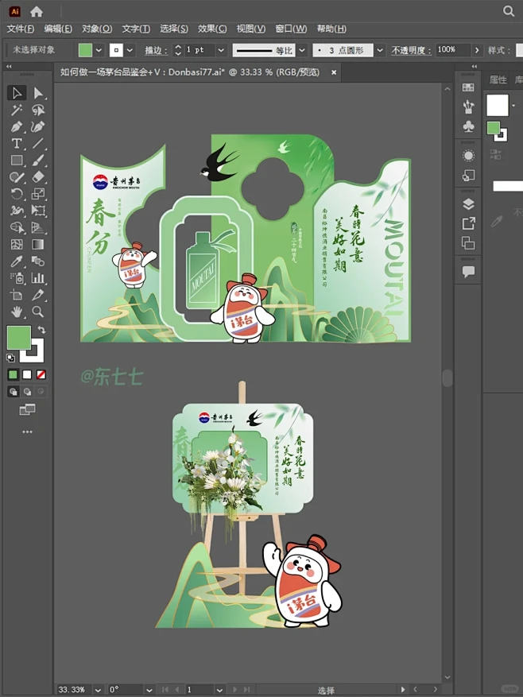Expand opacity 100% arrow
The image size is (523, 697).
point(477,50)
